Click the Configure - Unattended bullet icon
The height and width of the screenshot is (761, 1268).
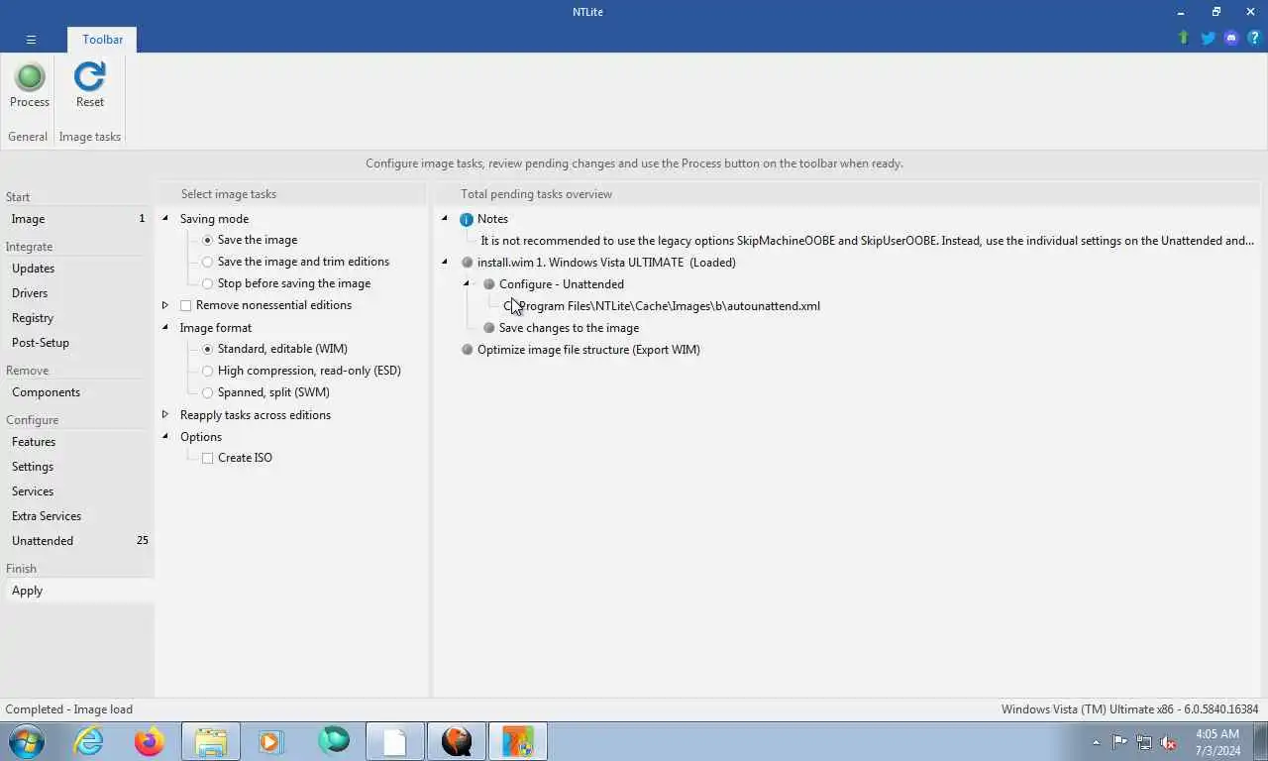tap(488, 284)
